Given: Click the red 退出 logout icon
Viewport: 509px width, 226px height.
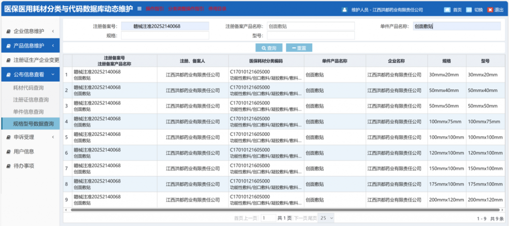Looking at the screenshot, I should point(490,10).
